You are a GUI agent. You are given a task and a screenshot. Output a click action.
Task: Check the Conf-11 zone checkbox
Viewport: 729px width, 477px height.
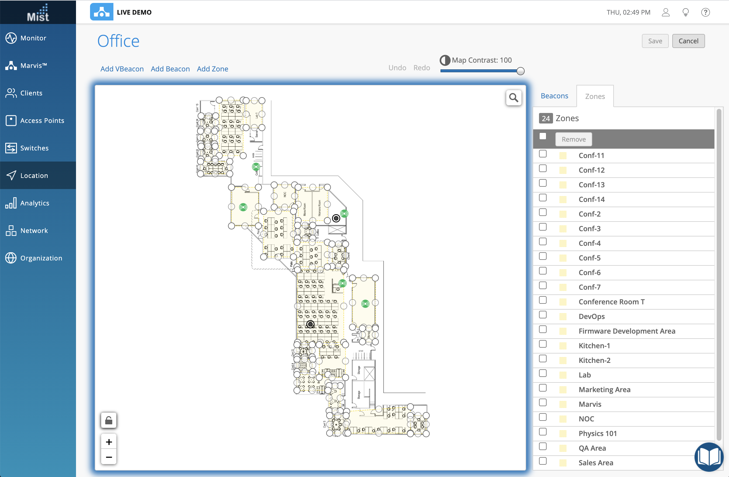[x=543, y=154]
